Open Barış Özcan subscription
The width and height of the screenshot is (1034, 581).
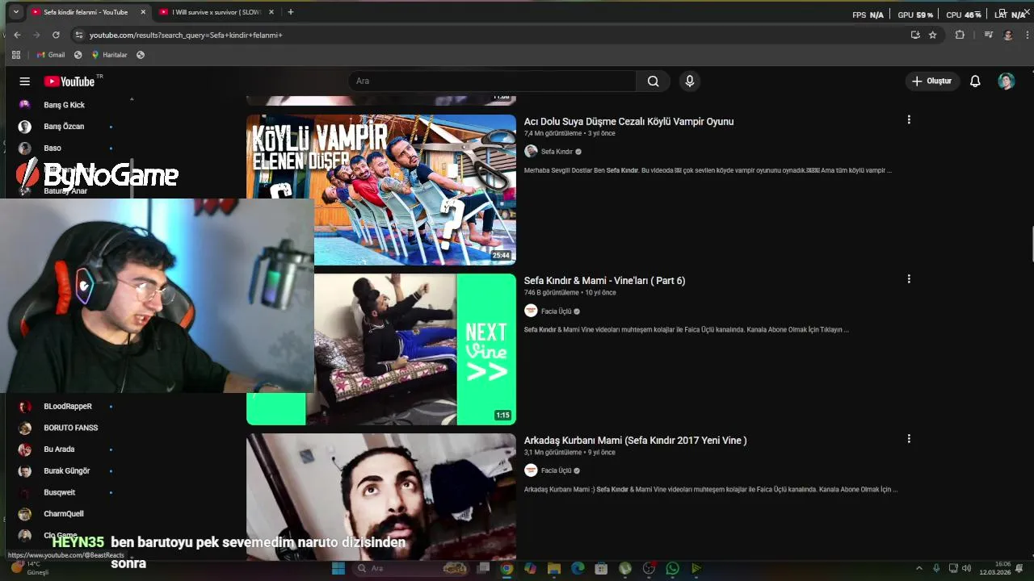pyautogui.click(x=65, y=127)
